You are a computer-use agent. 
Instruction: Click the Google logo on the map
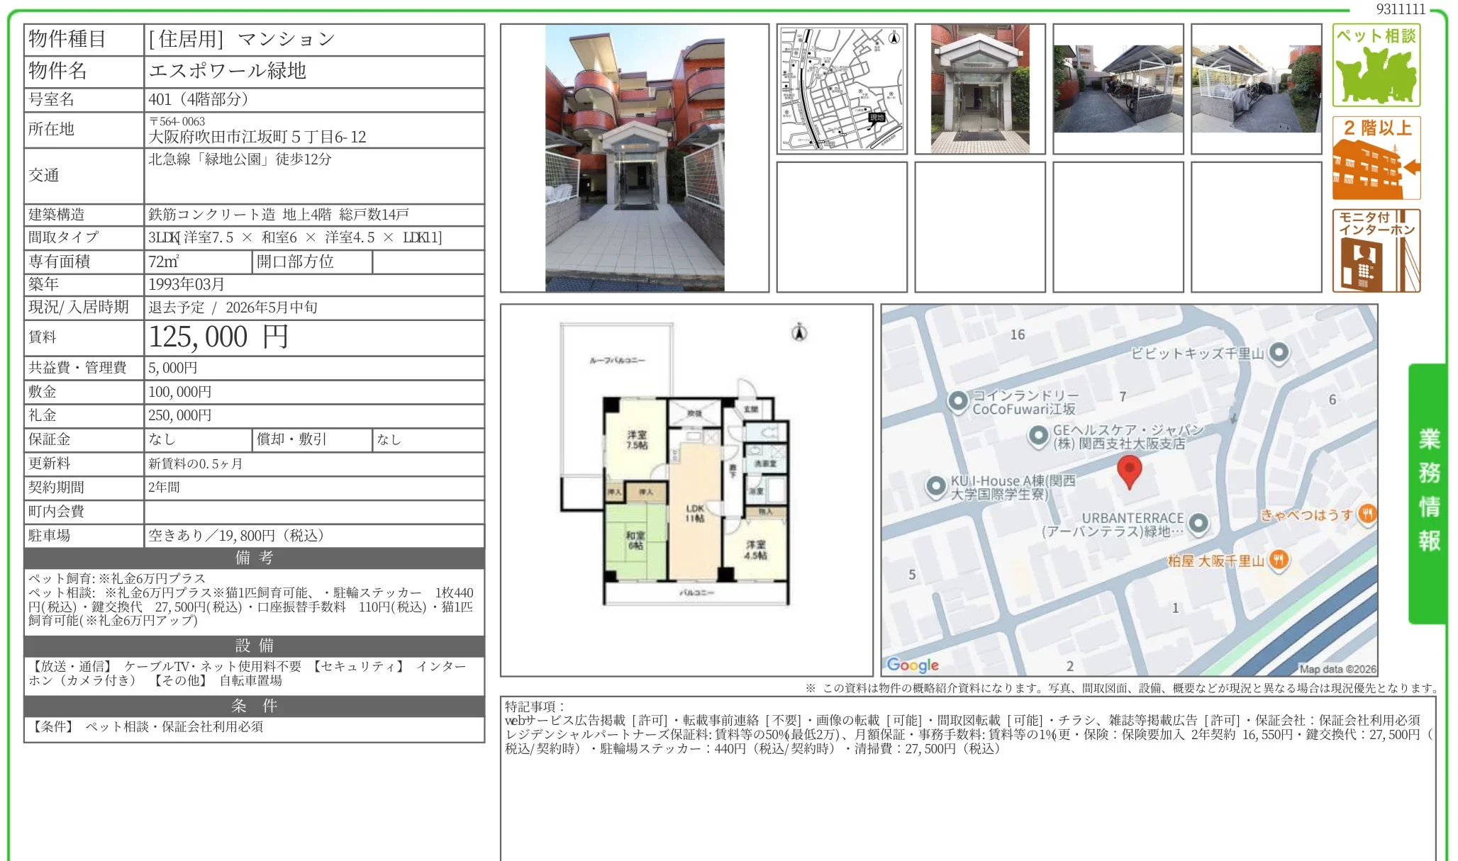pyautogui.click(x=911, y=665)
